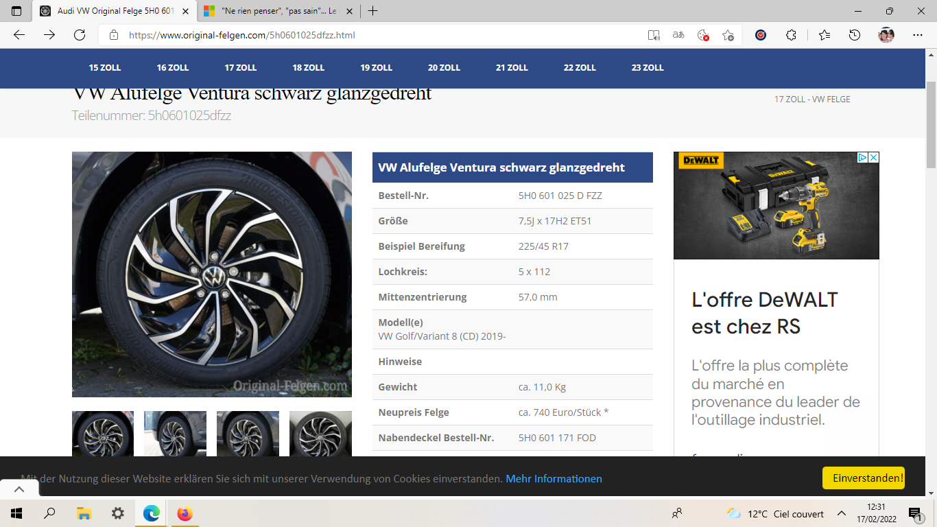Image resolution: width=937 pixels, height=527 pixels.
Task: Open translate page options
Action: [678, 35]
